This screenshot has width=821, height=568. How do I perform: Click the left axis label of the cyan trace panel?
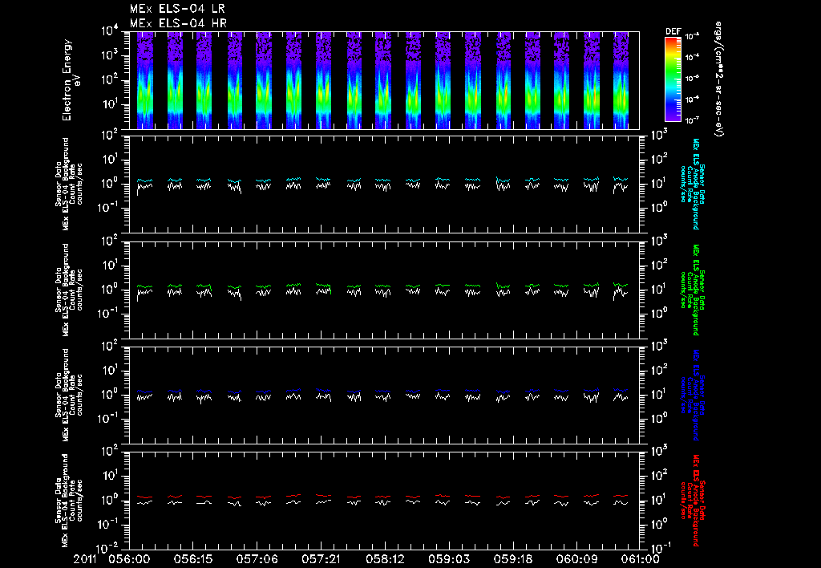[69, 184]
